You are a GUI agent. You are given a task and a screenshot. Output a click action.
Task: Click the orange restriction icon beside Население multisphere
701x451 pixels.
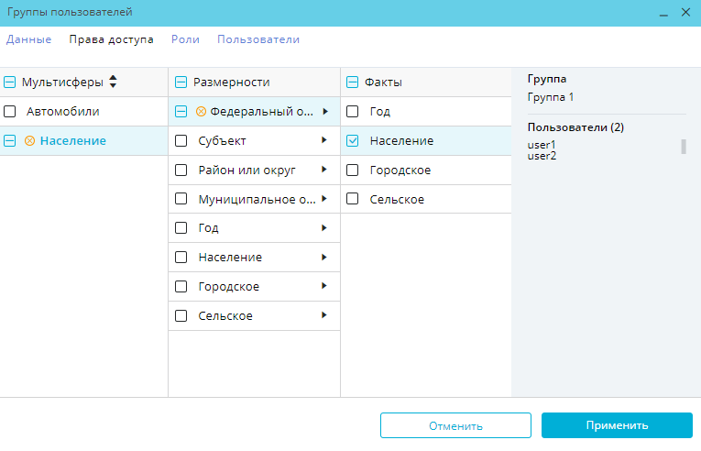pyautogui.click(x=30, y=140)
